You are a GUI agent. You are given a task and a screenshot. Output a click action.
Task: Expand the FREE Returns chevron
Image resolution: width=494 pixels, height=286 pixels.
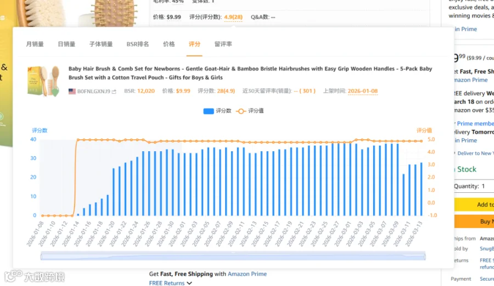tap(189, 283)
